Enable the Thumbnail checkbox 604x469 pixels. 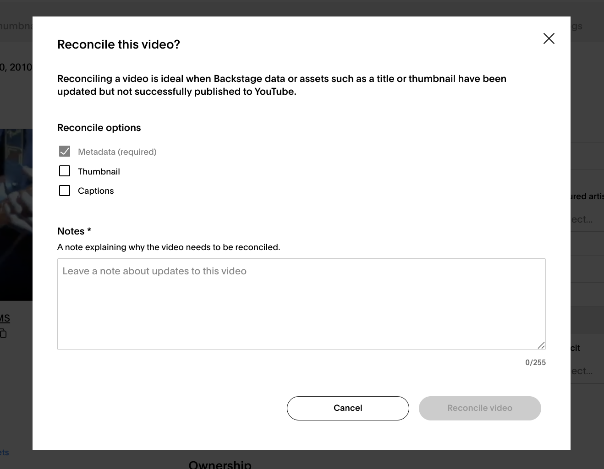pyautogui.click(x=65, y=171)
